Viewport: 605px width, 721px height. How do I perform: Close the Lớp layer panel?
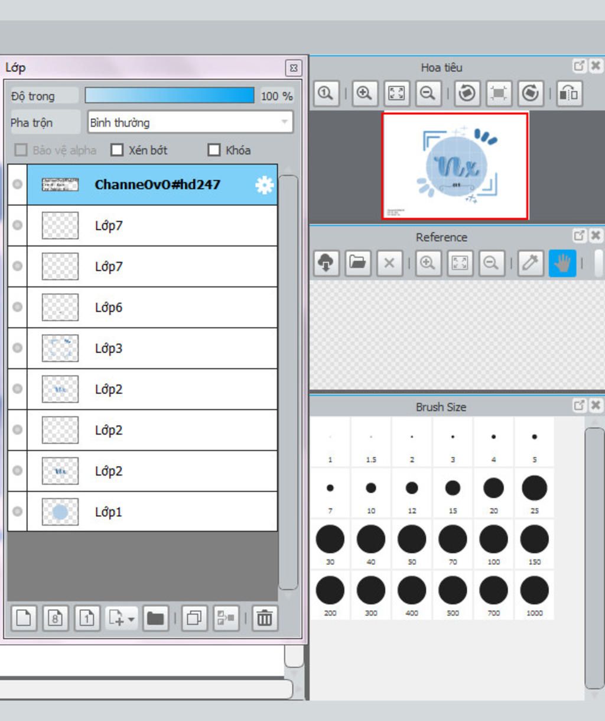pos(294,68)
